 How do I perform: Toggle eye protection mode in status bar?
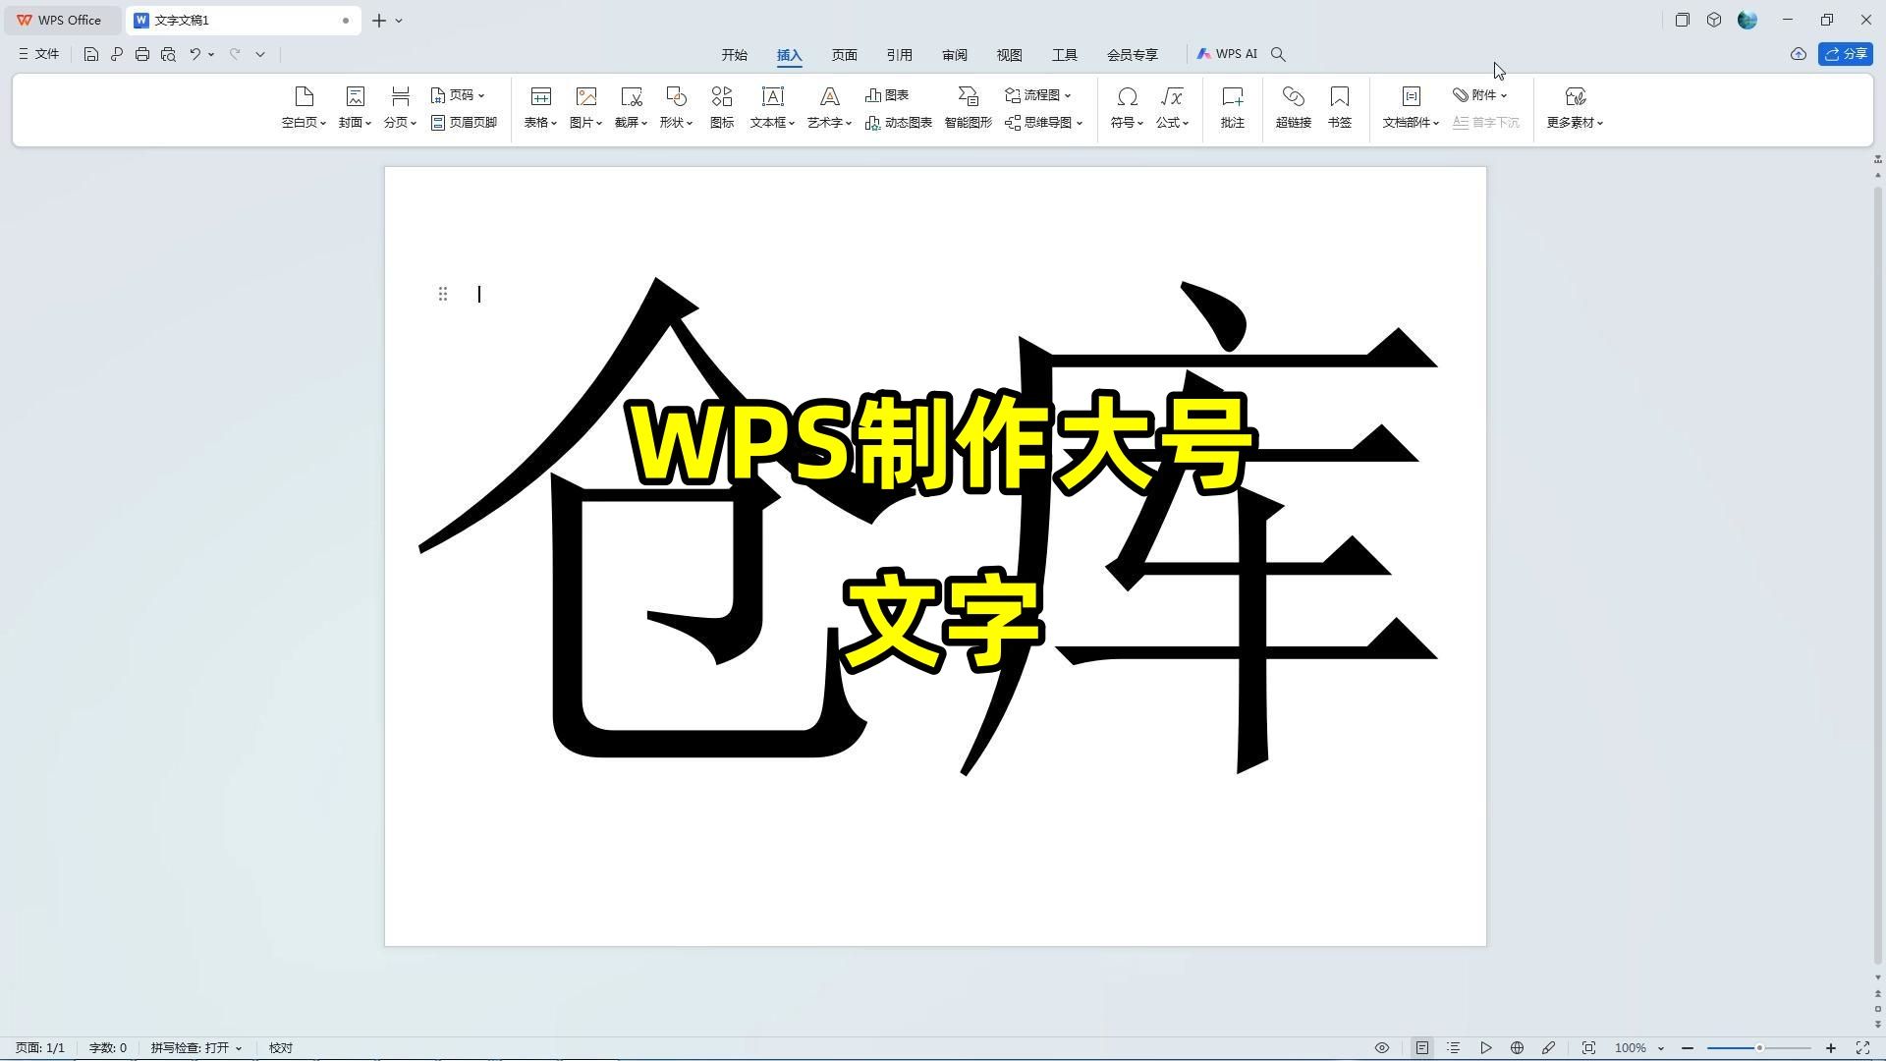pos(1381,1048)
